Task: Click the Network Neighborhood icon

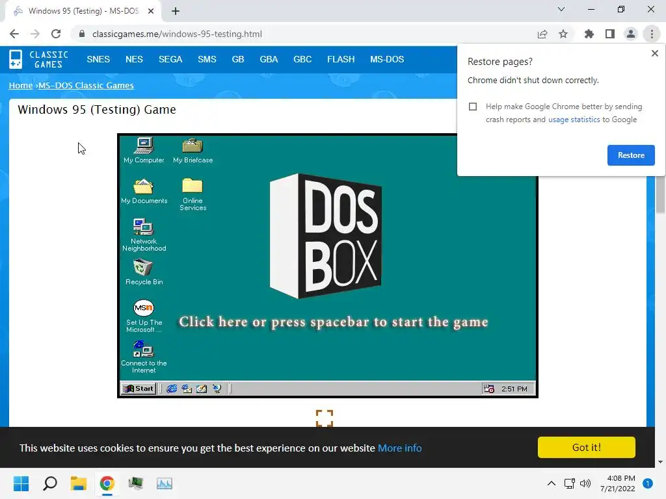Action: click(144, 235)
